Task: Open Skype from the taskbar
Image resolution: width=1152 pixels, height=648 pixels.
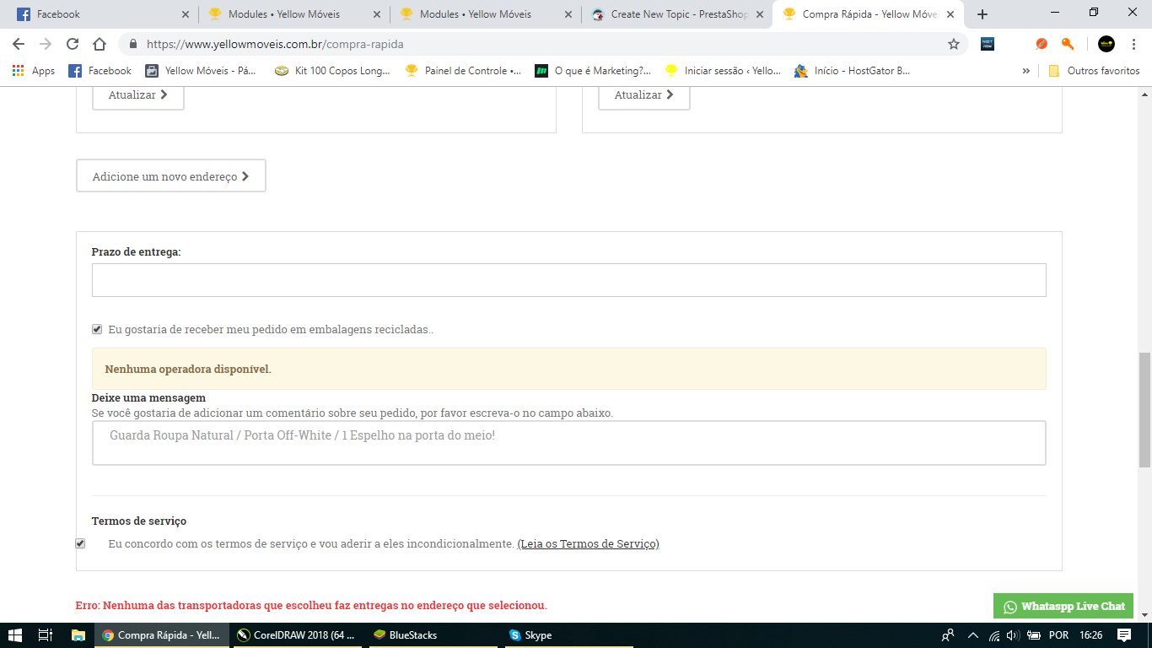Action: pos(530,635)
